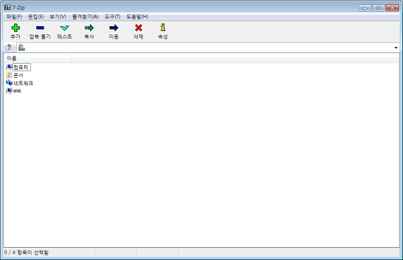The width and height of the screenshot is (403, 260).
Task: Select the 테스트 (Test) checkmark icon
Action: (x=64, y=28)
